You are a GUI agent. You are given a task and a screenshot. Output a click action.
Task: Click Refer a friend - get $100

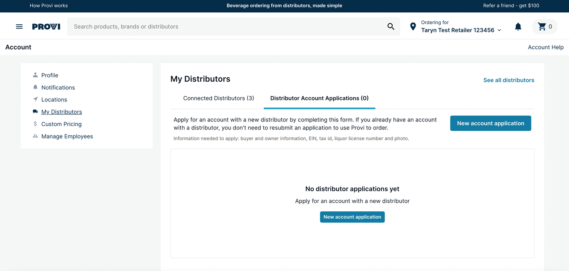(511, 6)
